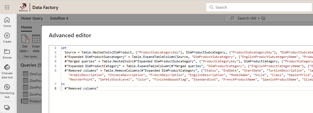The height and width of the screenshot is (113, 313).
Task: Select the DimCust query in list
Action: (31, 74)
